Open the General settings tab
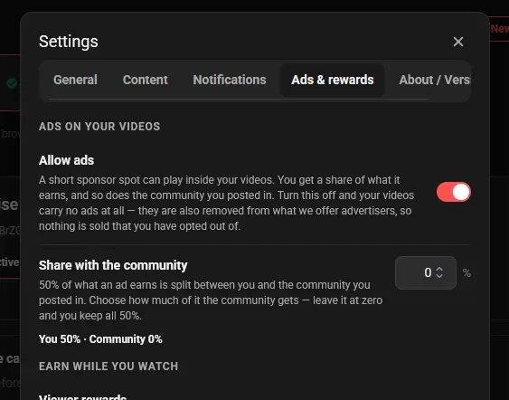The width and height of the screenshot is (509, 400). click(75, 80)
